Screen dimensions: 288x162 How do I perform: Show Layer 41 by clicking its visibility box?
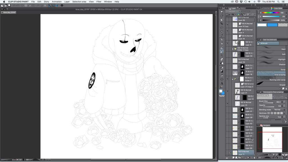(x=227, y=110)
